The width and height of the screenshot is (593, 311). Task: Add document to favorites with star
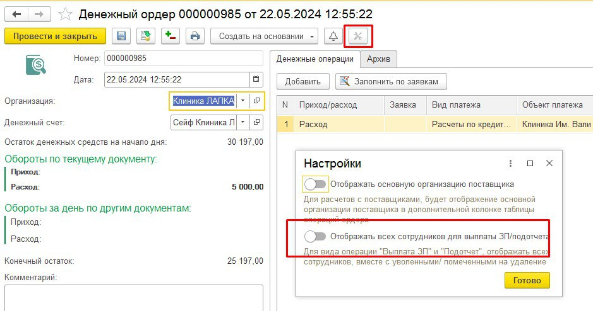click(64, 13)
